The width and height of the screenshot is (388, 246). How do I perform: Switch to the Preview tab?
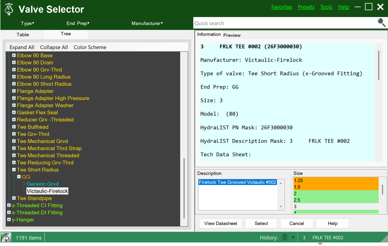pyautogui.click(x=232, y=35)
